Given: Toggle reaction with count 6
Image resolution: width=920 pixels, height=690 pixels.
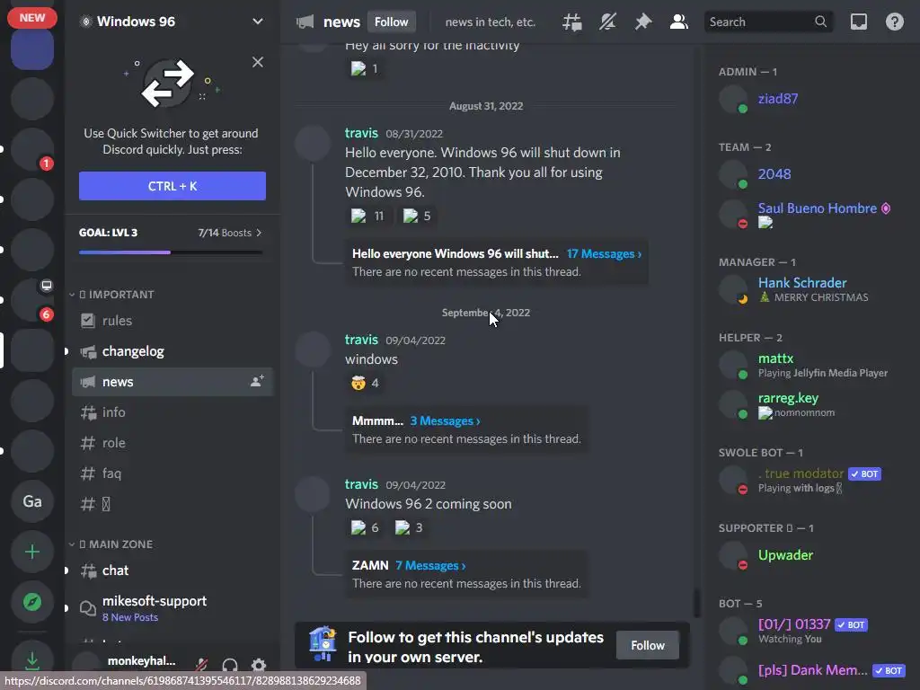Looking at the screenshot, I should coord(365,527).
